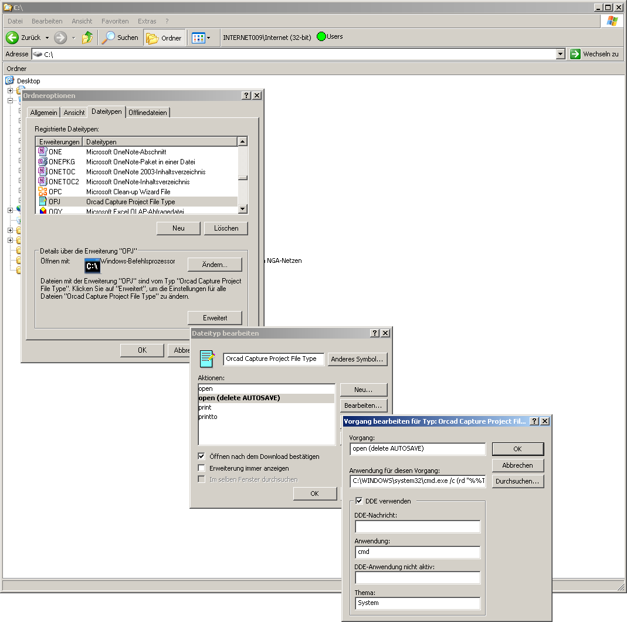Screen dimensions: 627x622
Task: Click the Erweiterungen column header
Action: 59,141
